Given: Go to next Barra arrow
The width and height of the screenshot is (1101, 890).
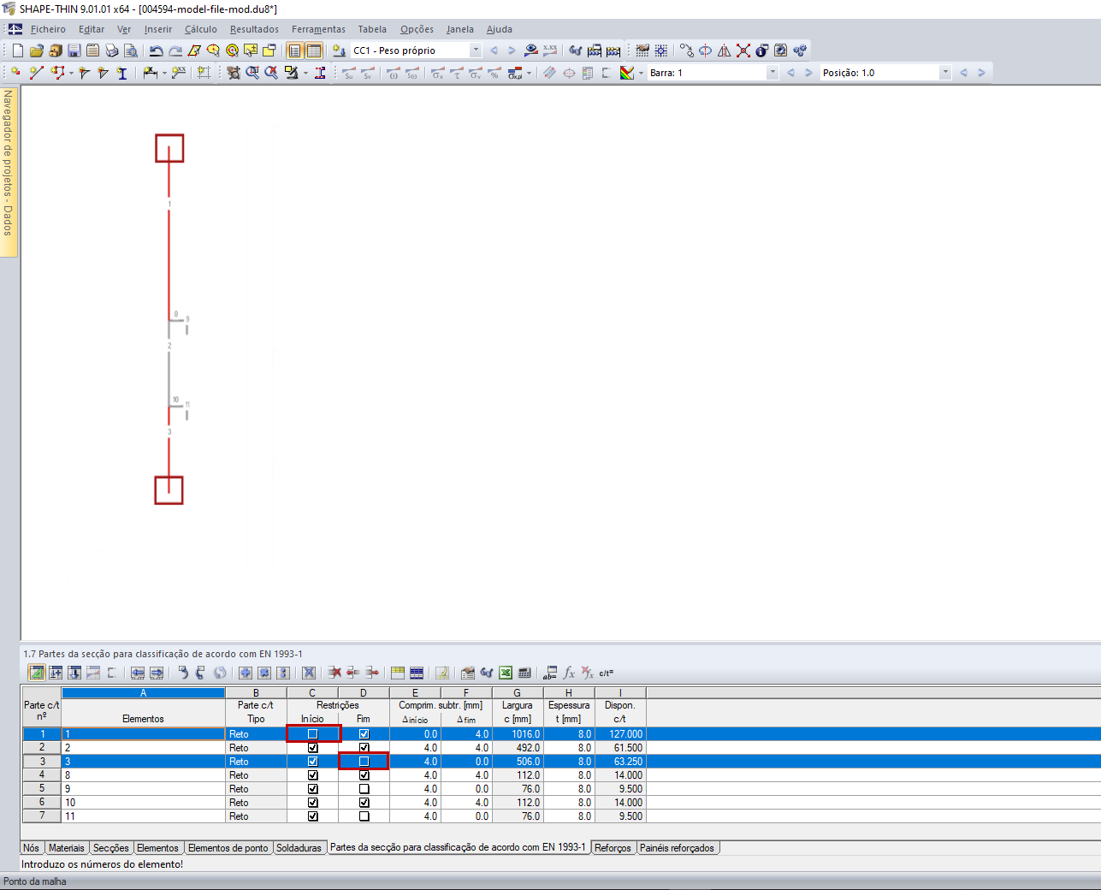Looking at the screenshot, I should pyautogui.click(x=808, y=73).
